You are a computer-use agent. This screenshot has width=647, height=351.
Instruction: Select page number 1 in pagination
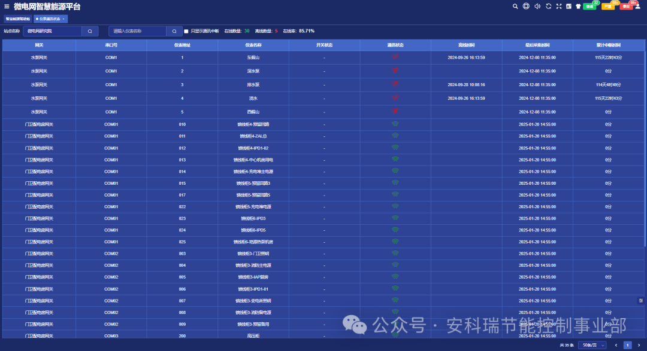coord(628,345)
